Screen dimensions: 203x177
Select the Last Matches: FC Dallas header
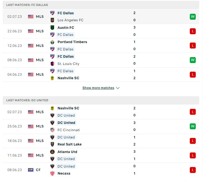[101, 5]
